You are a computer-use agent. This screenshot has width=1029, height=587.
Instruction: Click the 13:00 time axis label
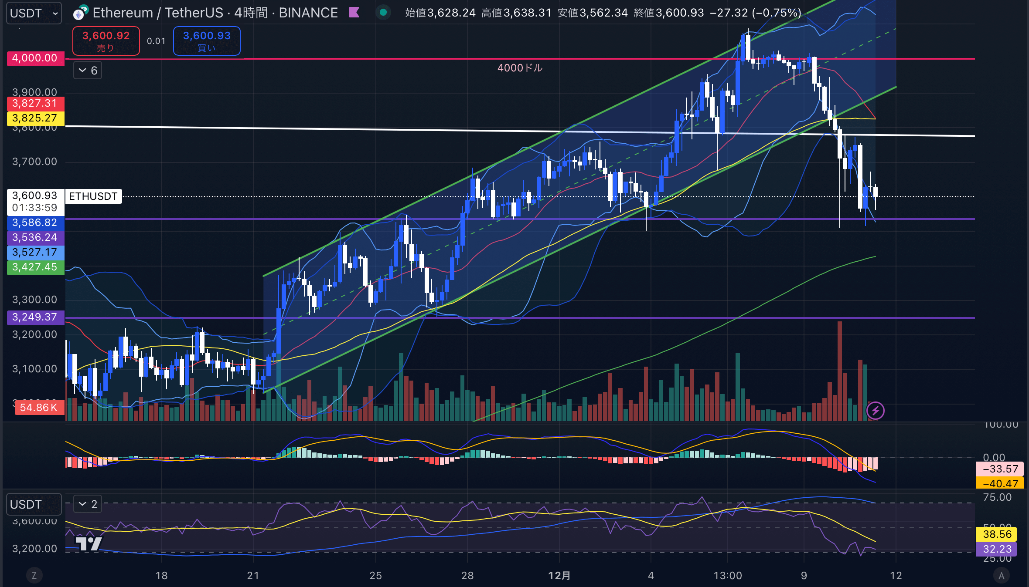[x=728, y=576]
